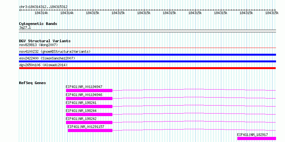This screenshot has width=285, height=142.
Task: Click the dgv2650n106 (Alsmadi2014) label
Action: click(43, 65)
